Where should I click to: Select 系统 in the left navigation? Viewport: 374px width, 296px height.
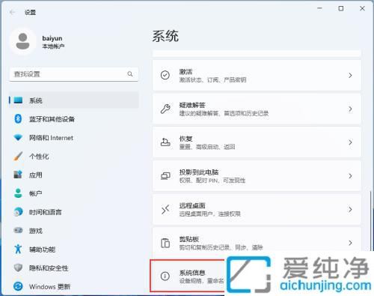pos(74,100)
